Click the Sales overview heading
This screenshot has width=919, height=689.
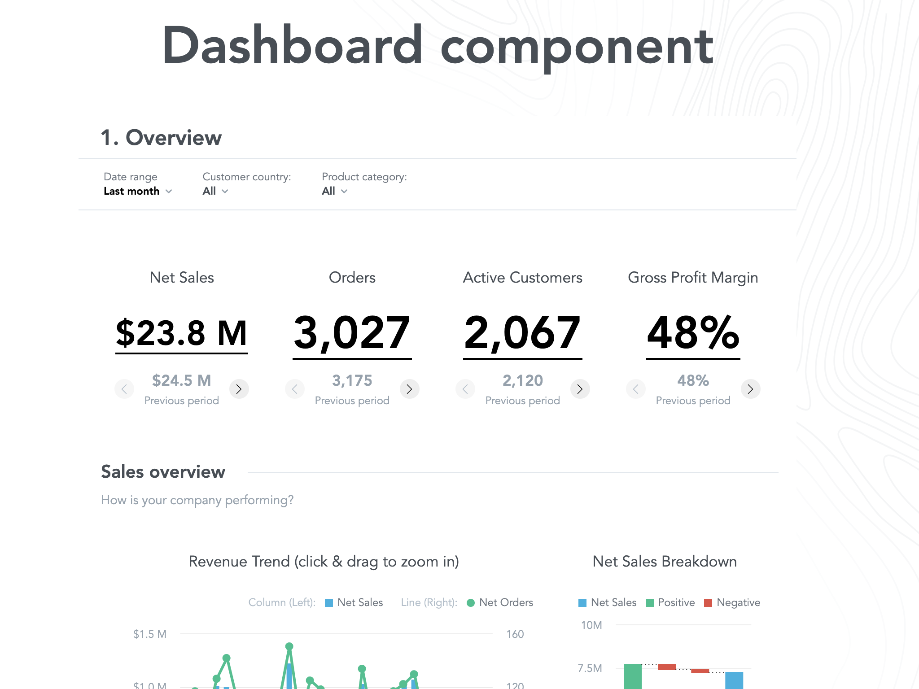[x=163, y=472]
